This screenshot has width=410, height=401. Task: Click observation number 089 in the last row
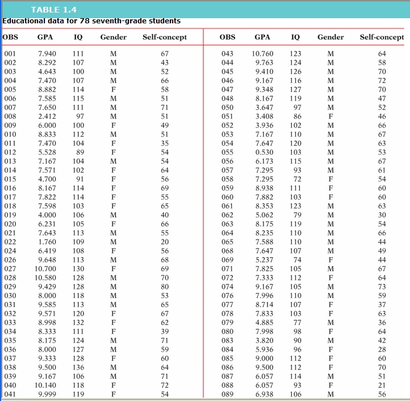[x=227, y=394]
